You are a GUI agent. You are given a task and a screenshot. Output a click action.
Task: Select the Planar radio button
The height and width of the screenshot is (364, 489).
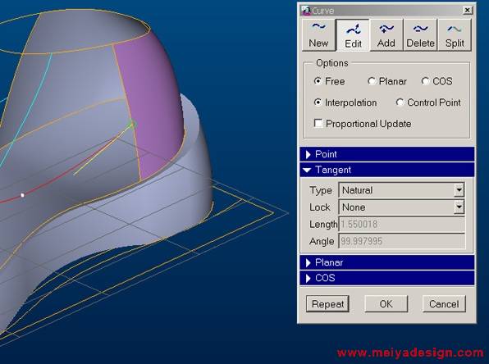(371, 81)
